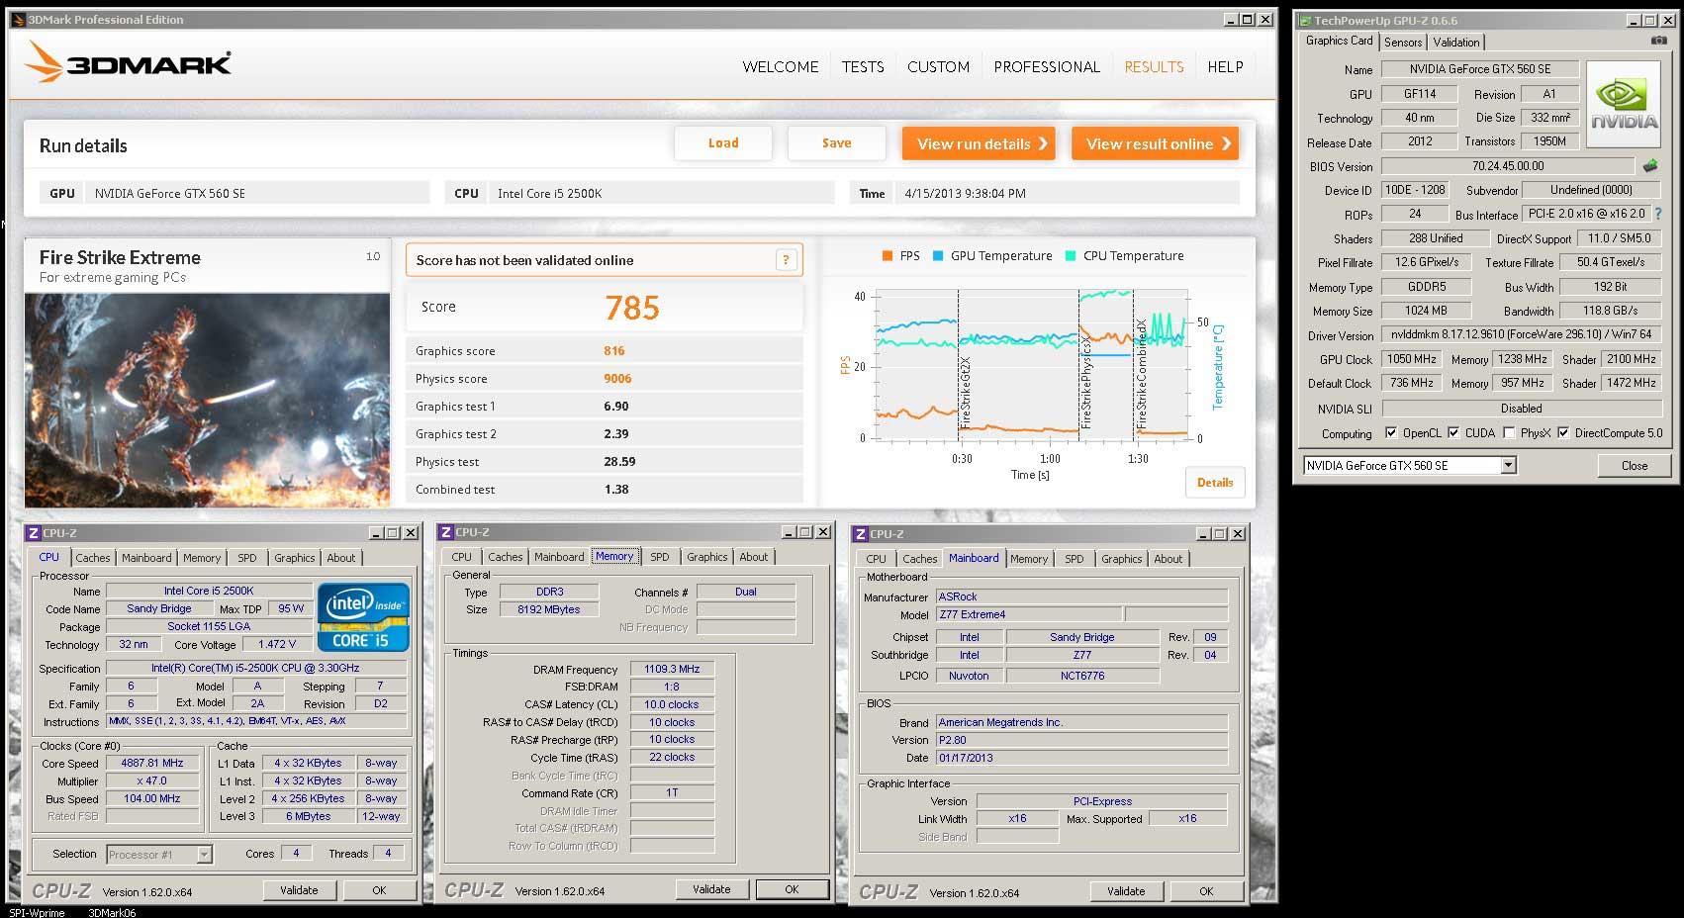This screenshot has width=1684, height=918.
Task: Click the first CPU-Z window title icon
Action: tap(33, 533)
